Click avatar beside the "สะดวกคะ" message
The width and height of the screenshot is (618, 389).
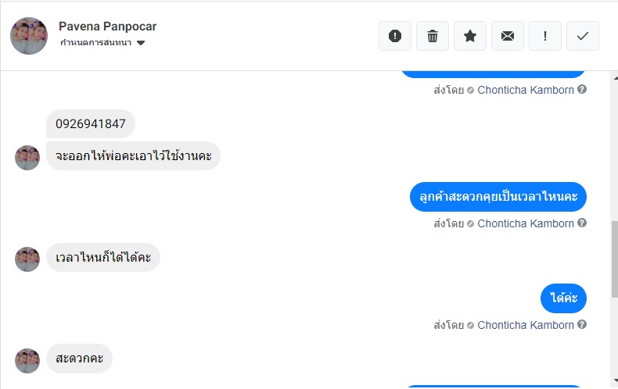[27, 361]
